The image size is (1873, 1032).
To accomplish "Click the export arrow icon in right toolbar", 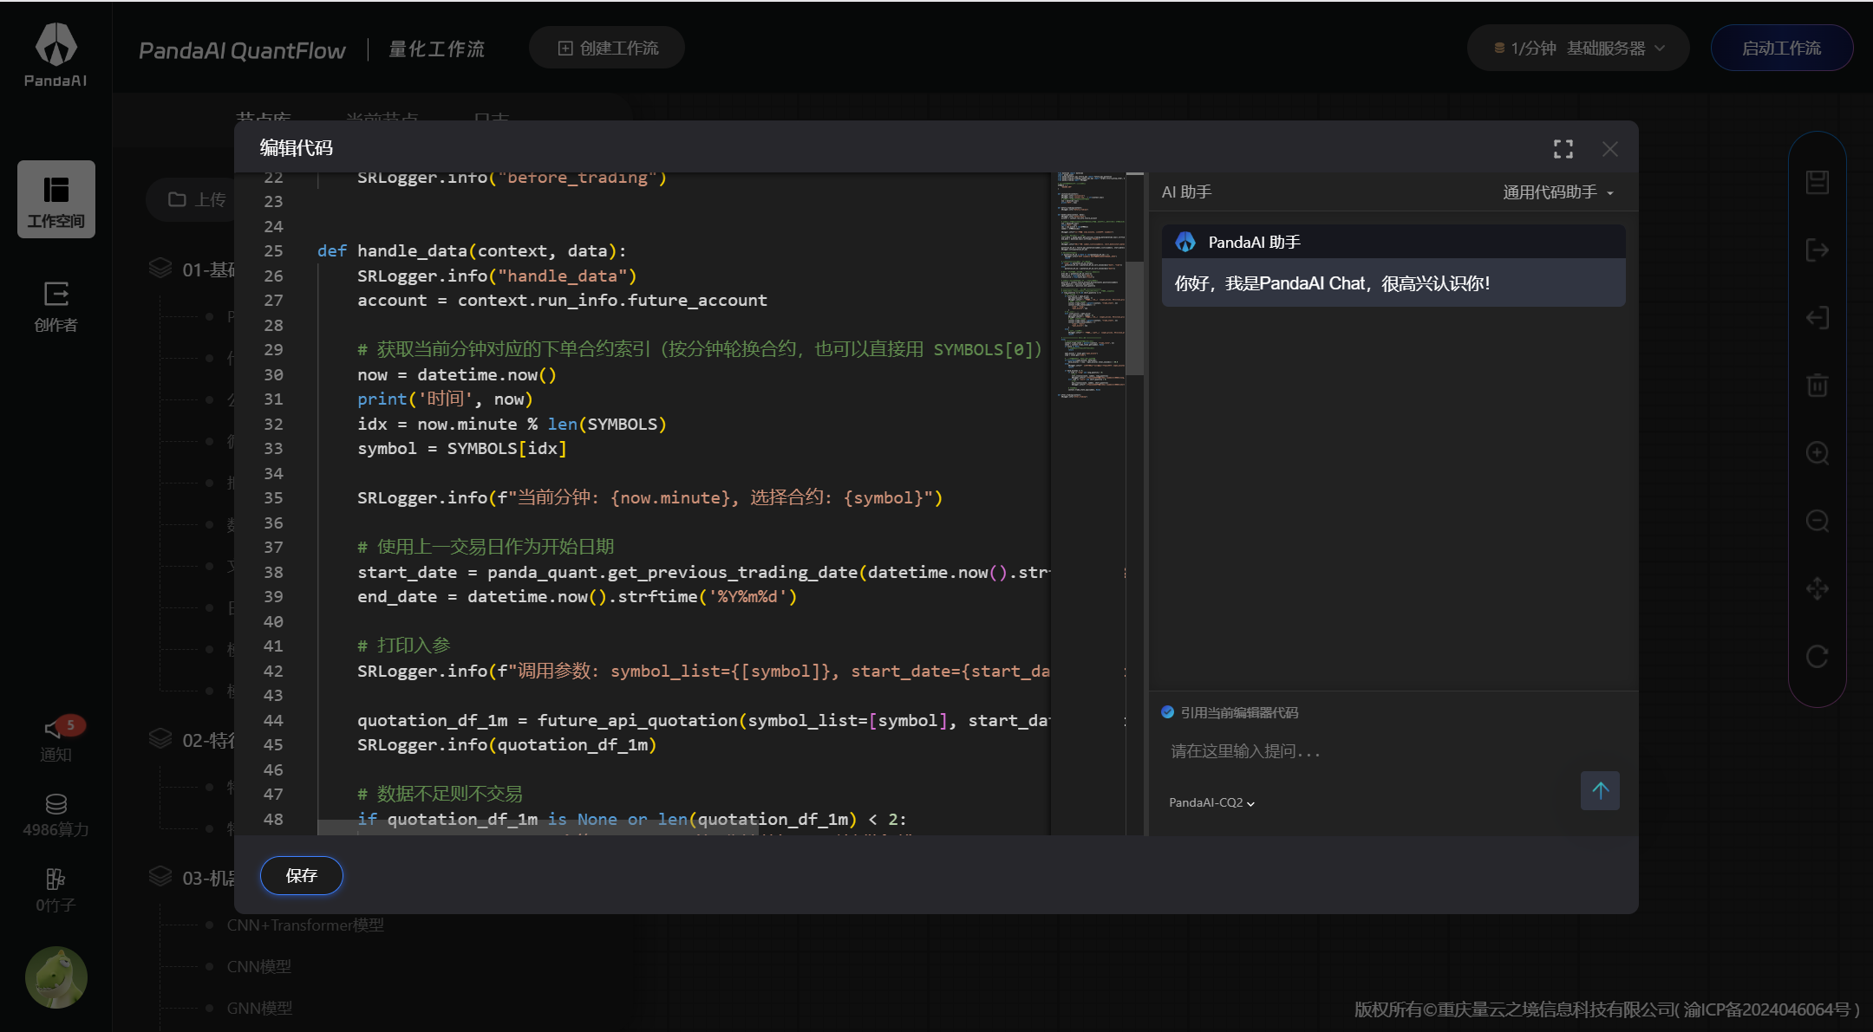I will click(1818, 250).
